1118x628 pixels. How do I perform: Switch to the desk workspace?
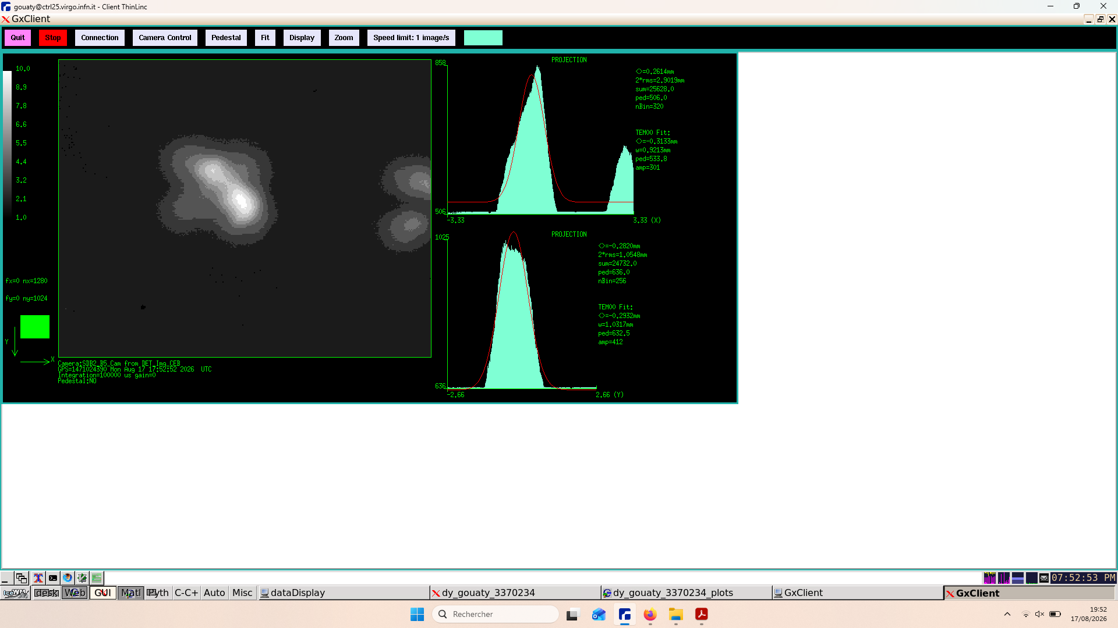[47, 593]
